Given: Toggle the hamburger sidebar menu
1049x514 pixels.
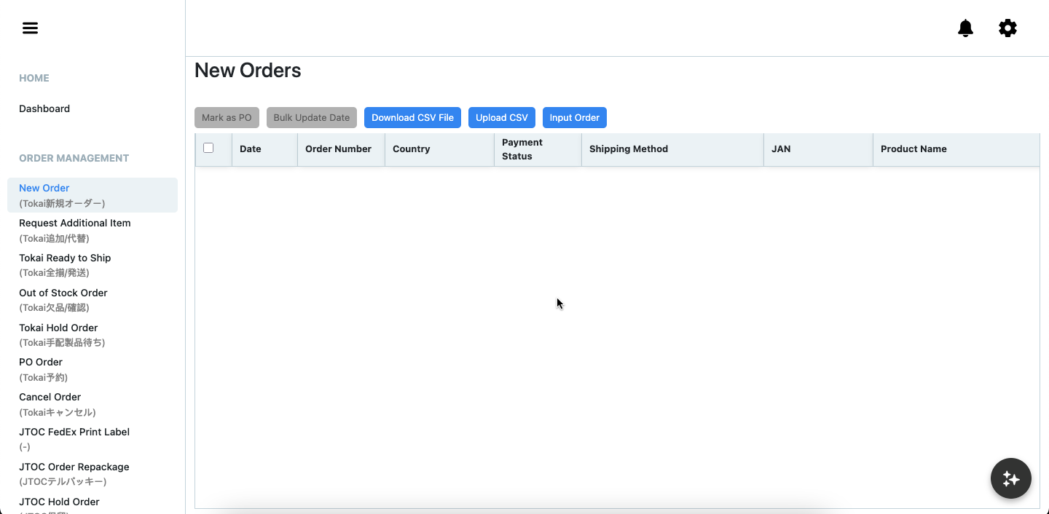Looking at the screenshot, I should pyautogui.click(x=30, y=28).
